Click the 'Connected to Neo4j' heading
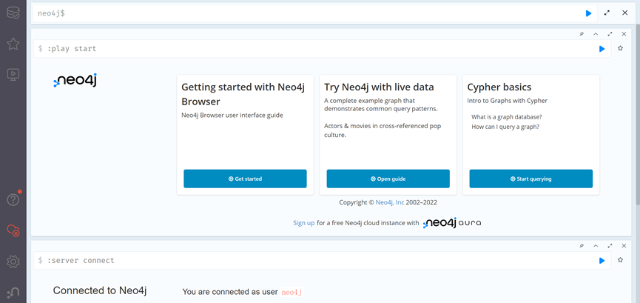Image resolution: width=640 pixels, height=303 pixels. coord(100,290)
